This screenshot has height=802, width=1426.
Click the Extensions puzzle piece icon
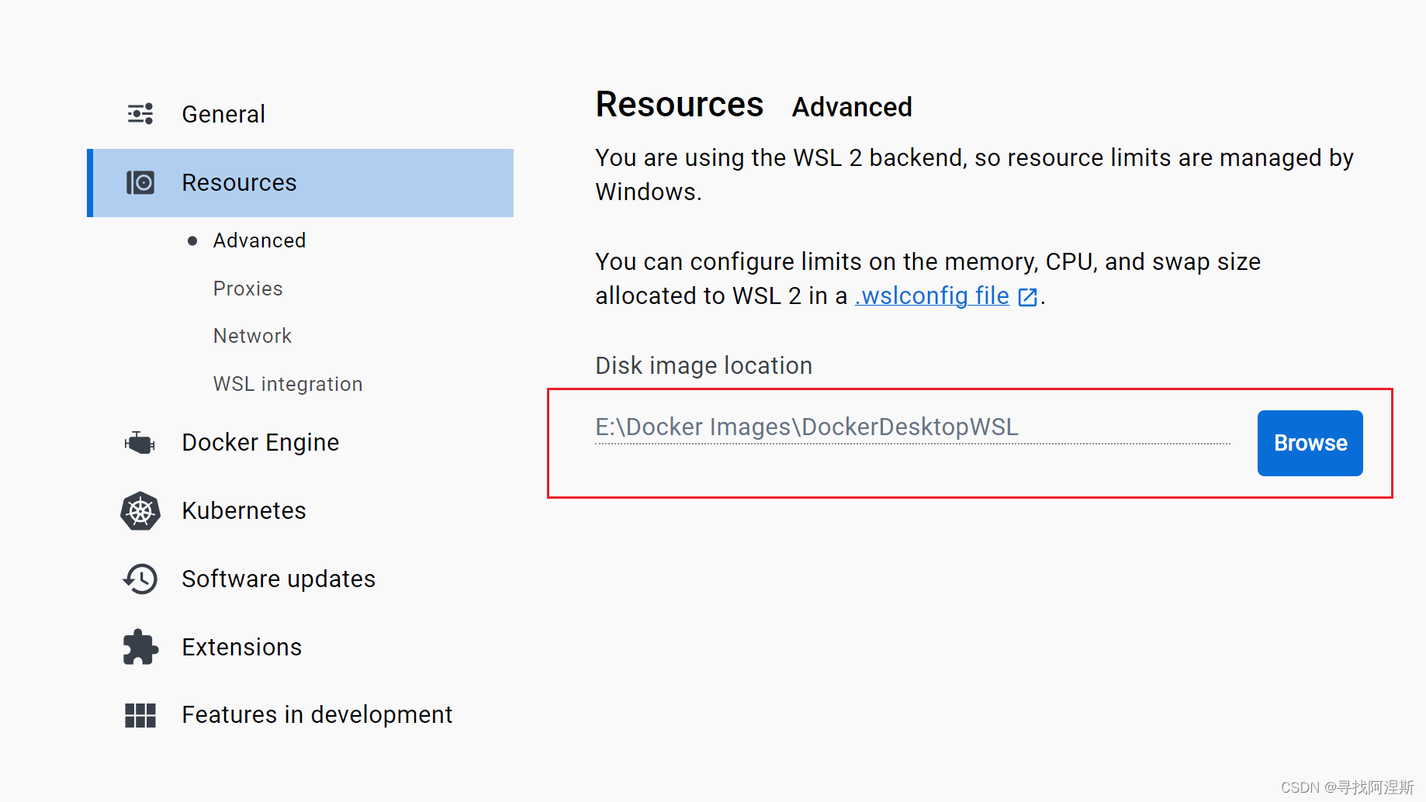tap(140, 646)
